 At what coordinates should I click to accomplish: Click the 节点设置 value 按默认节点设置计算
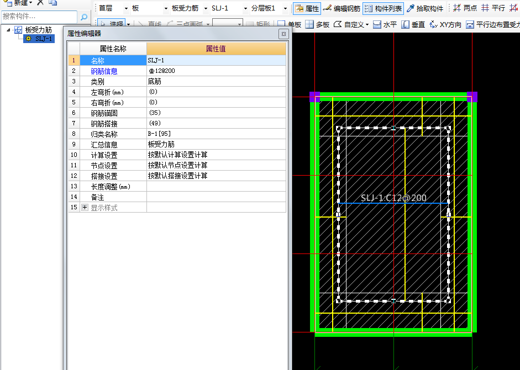(216, 166)
